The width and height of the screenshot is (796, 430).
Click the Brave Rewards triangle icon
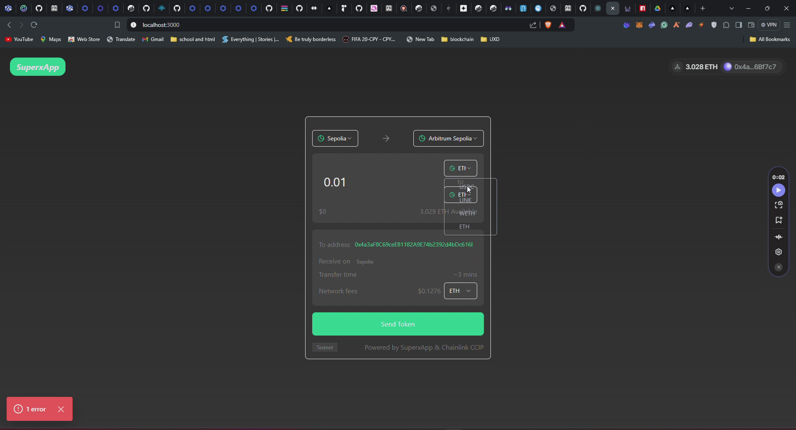[562, 25]
